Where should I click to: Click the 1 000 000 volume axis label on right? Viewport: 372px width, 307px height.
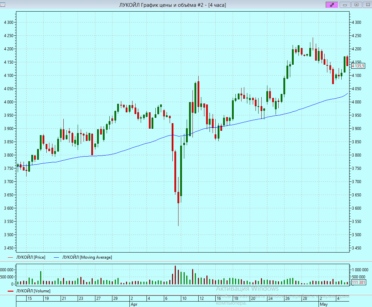[360, 270]
